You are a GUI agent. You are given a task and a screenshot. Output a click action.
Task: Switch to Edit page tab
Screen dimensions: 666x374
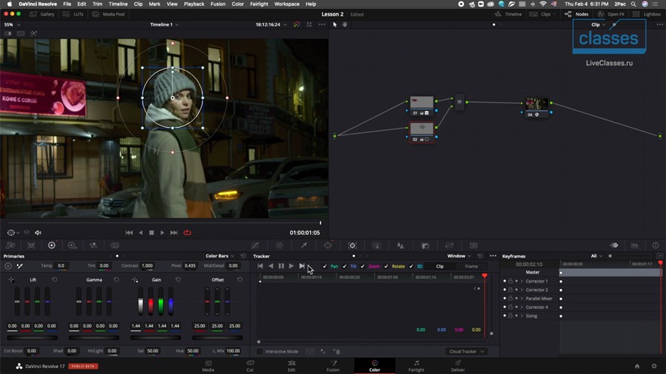[292, 366]
